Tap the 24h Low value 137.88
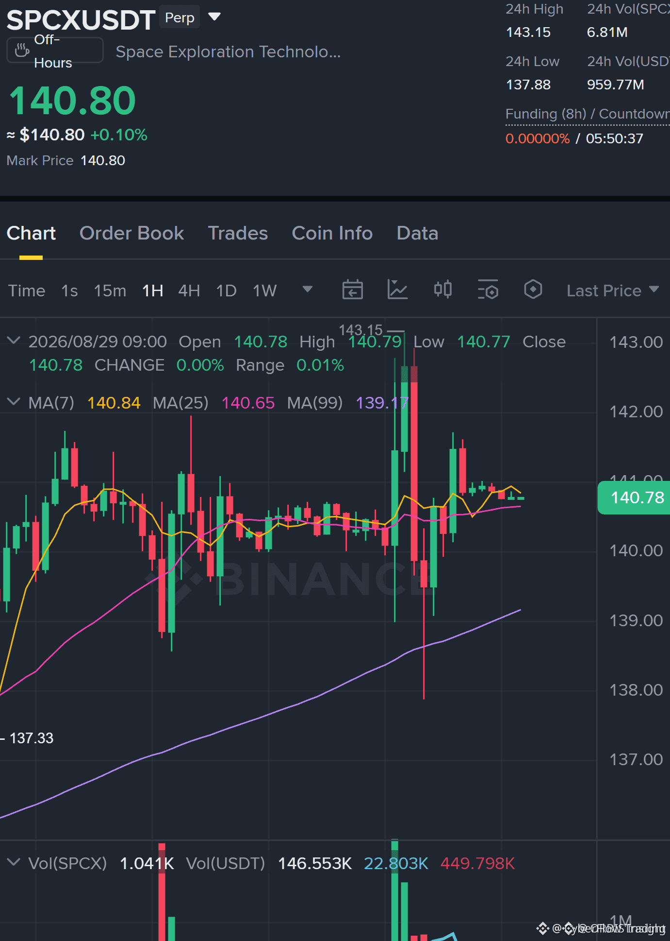The width and height of the screenshot is (670, 941). coord(528,85)
